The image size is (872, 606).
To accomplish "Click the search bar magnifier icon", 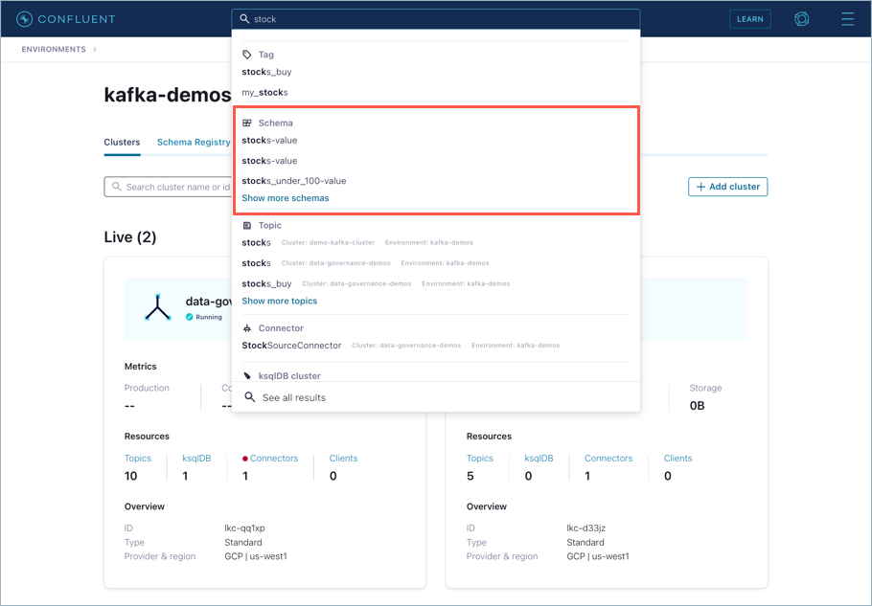I will click(x=242, y=18).
